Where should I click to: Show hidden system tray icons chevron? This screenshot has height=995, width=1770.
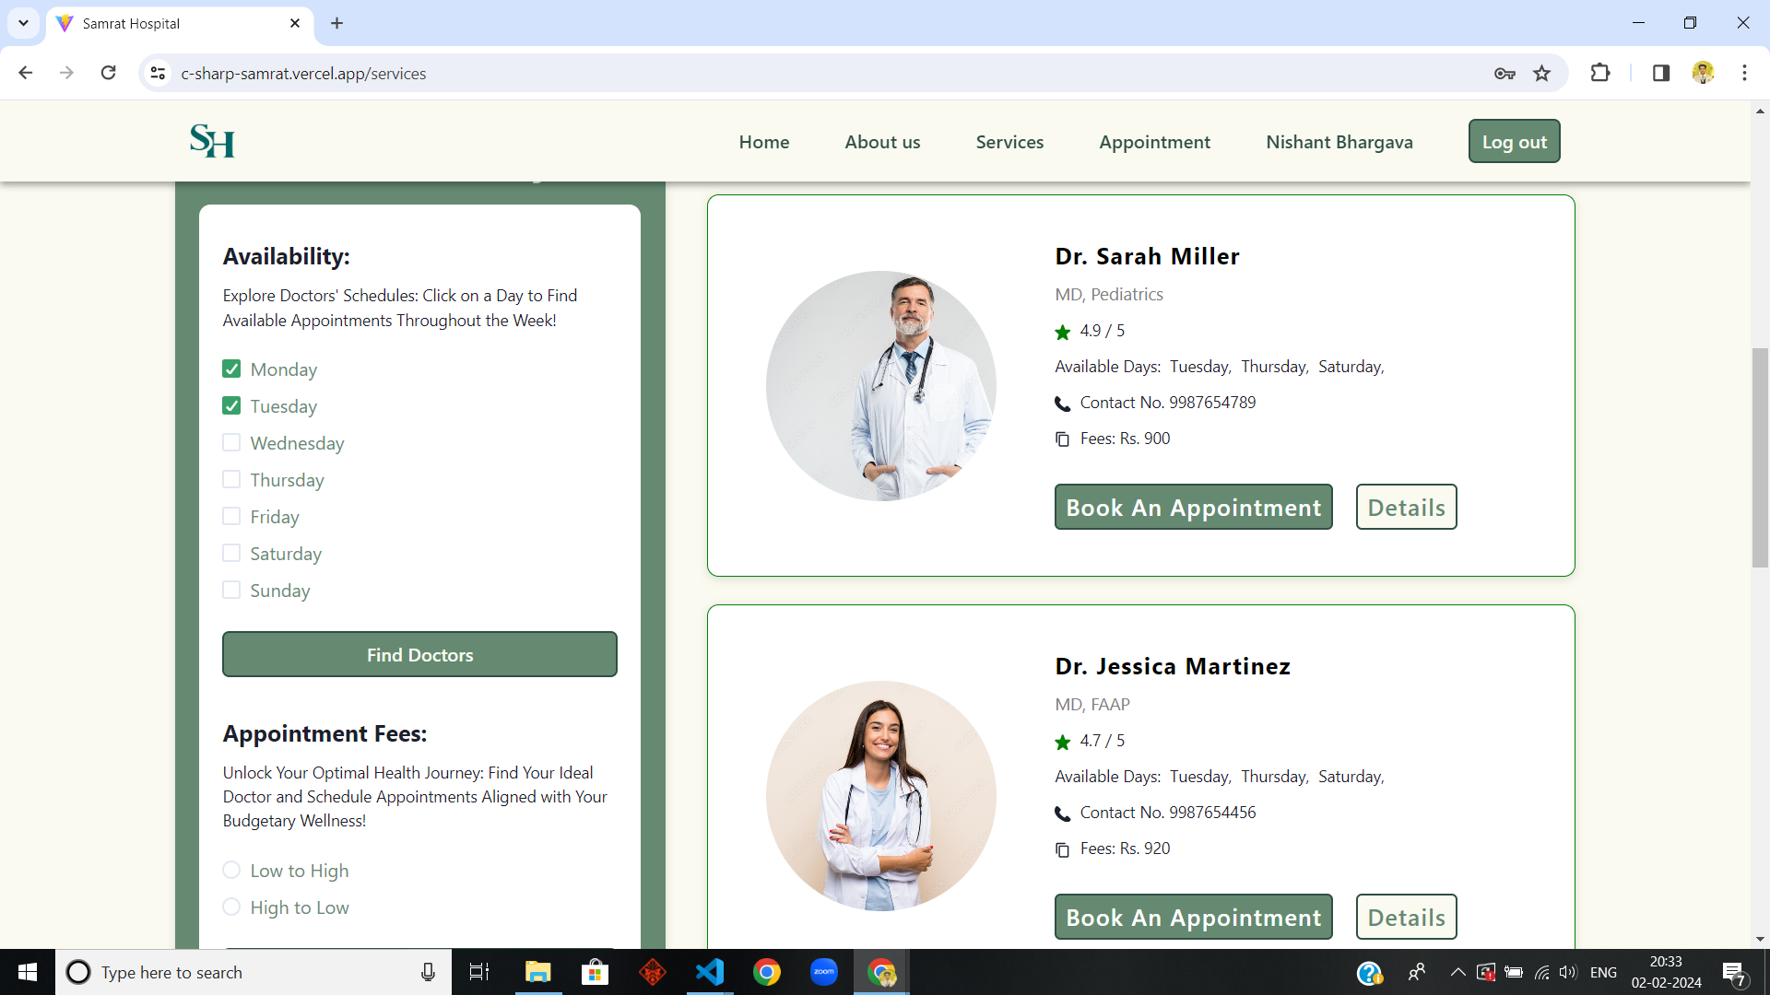click(x=1457, y=972)
